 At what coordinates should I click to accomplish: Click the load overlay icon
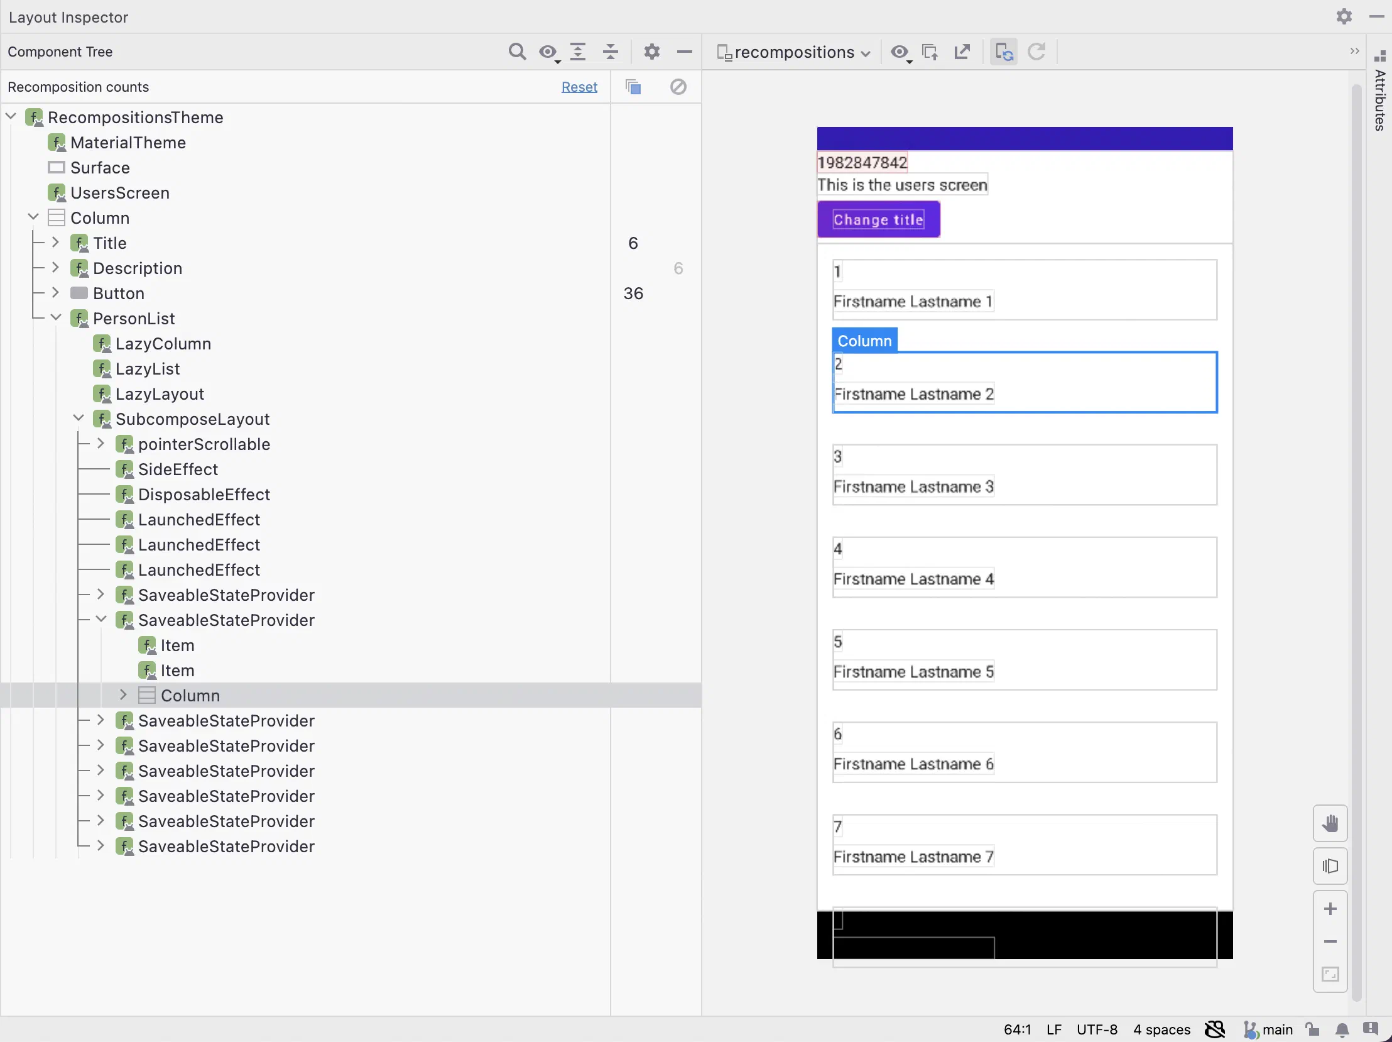930,52
